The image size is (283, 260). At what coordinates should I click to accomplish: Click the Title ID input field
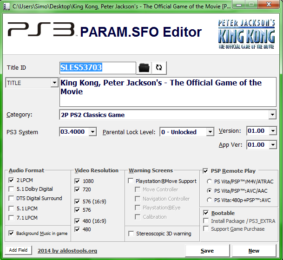[x=98, y=68]
